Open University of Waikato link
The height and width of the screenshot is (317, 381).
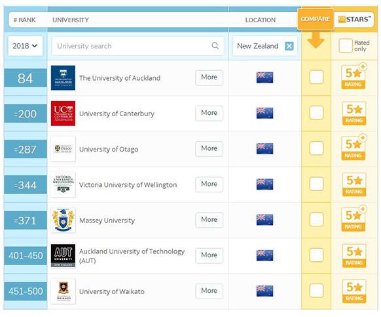(x=112, y=291)
